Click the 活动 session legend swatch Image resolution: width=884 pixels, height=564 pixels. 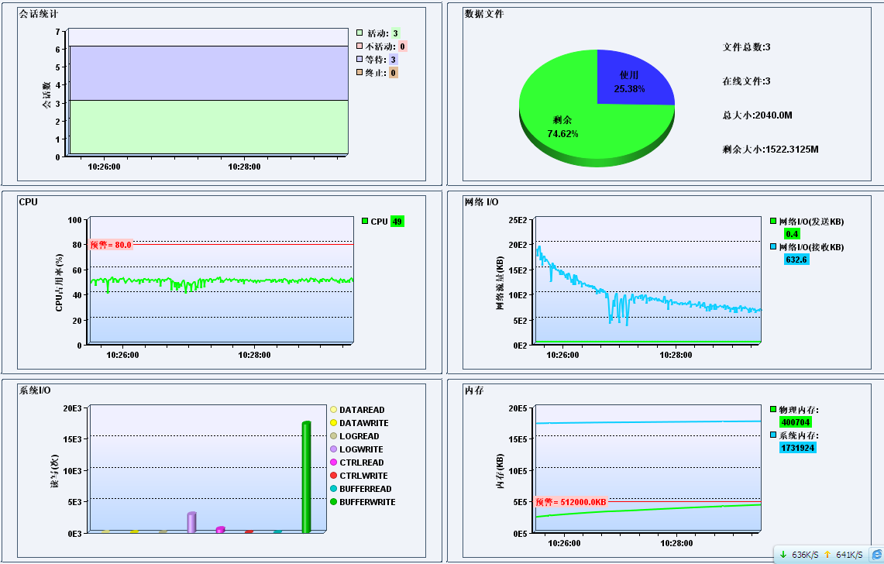pos(359,33)
